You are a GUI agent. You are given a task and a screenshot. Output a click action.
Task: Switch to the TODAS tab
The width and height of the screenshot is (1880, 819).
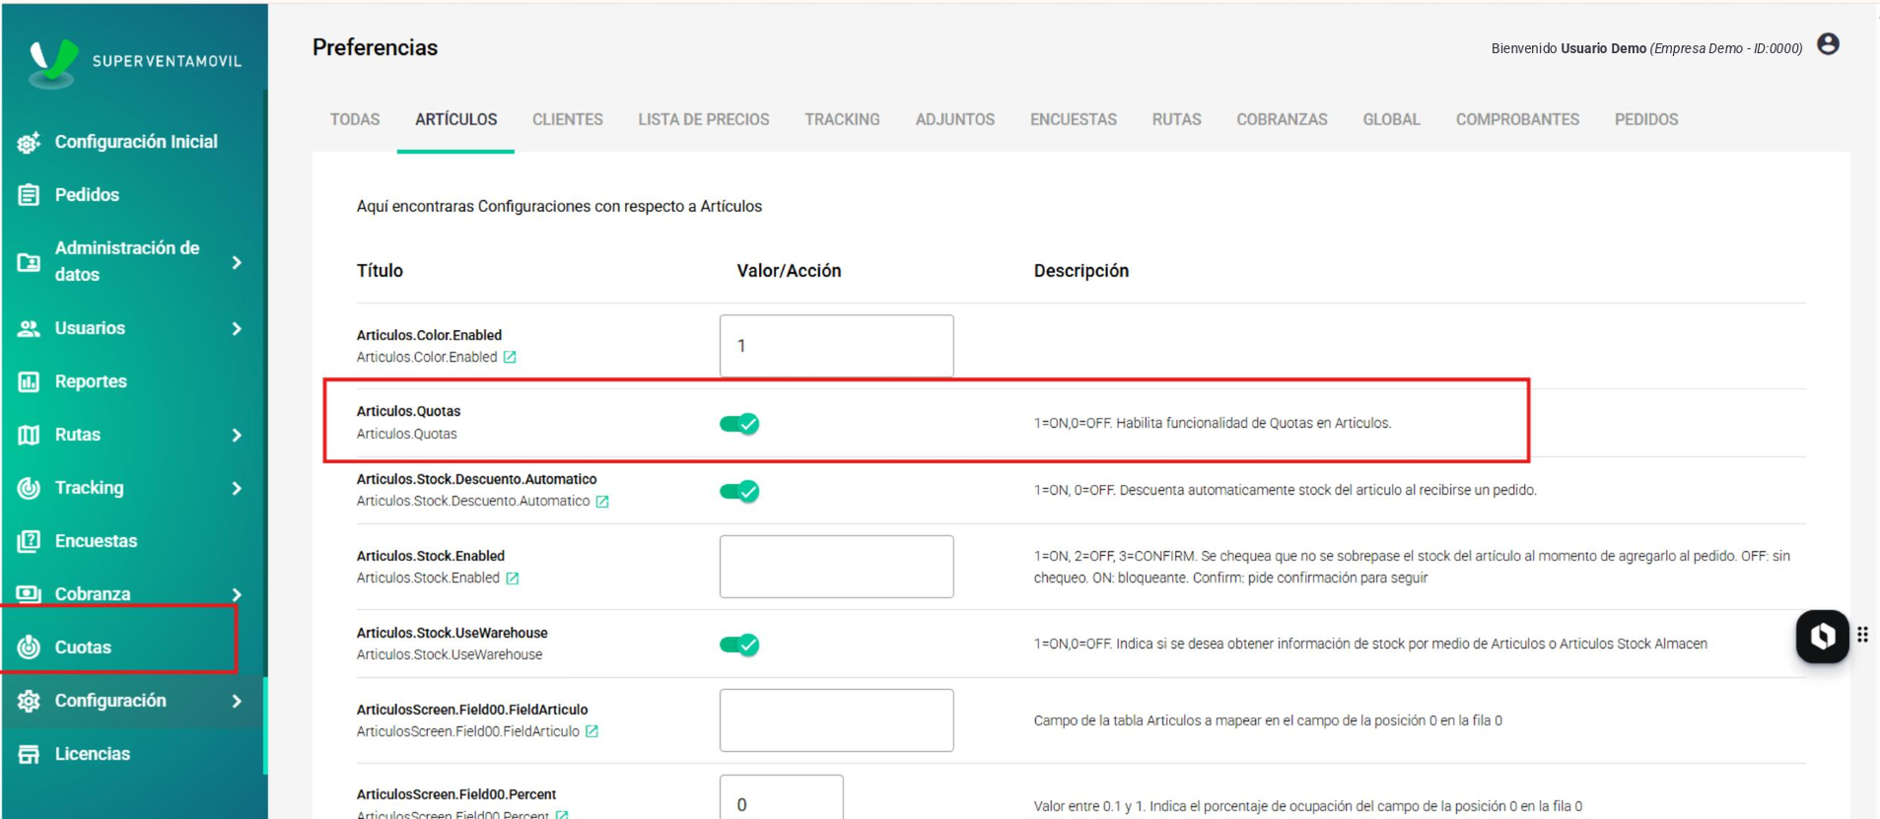355,119
